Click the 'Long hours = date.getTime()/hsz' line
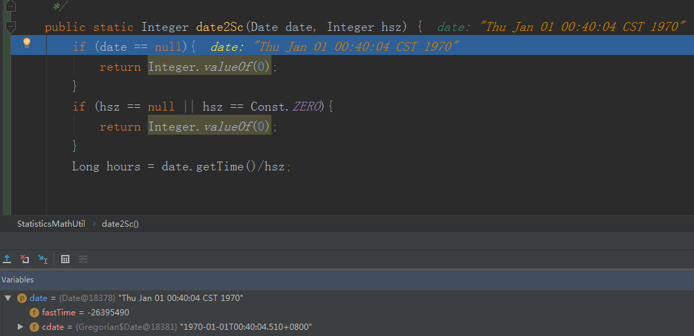 (181, 166)
